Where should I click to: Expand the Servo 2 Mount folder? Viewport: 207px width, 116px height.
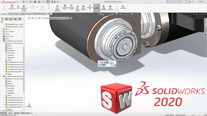coord(1,31)
